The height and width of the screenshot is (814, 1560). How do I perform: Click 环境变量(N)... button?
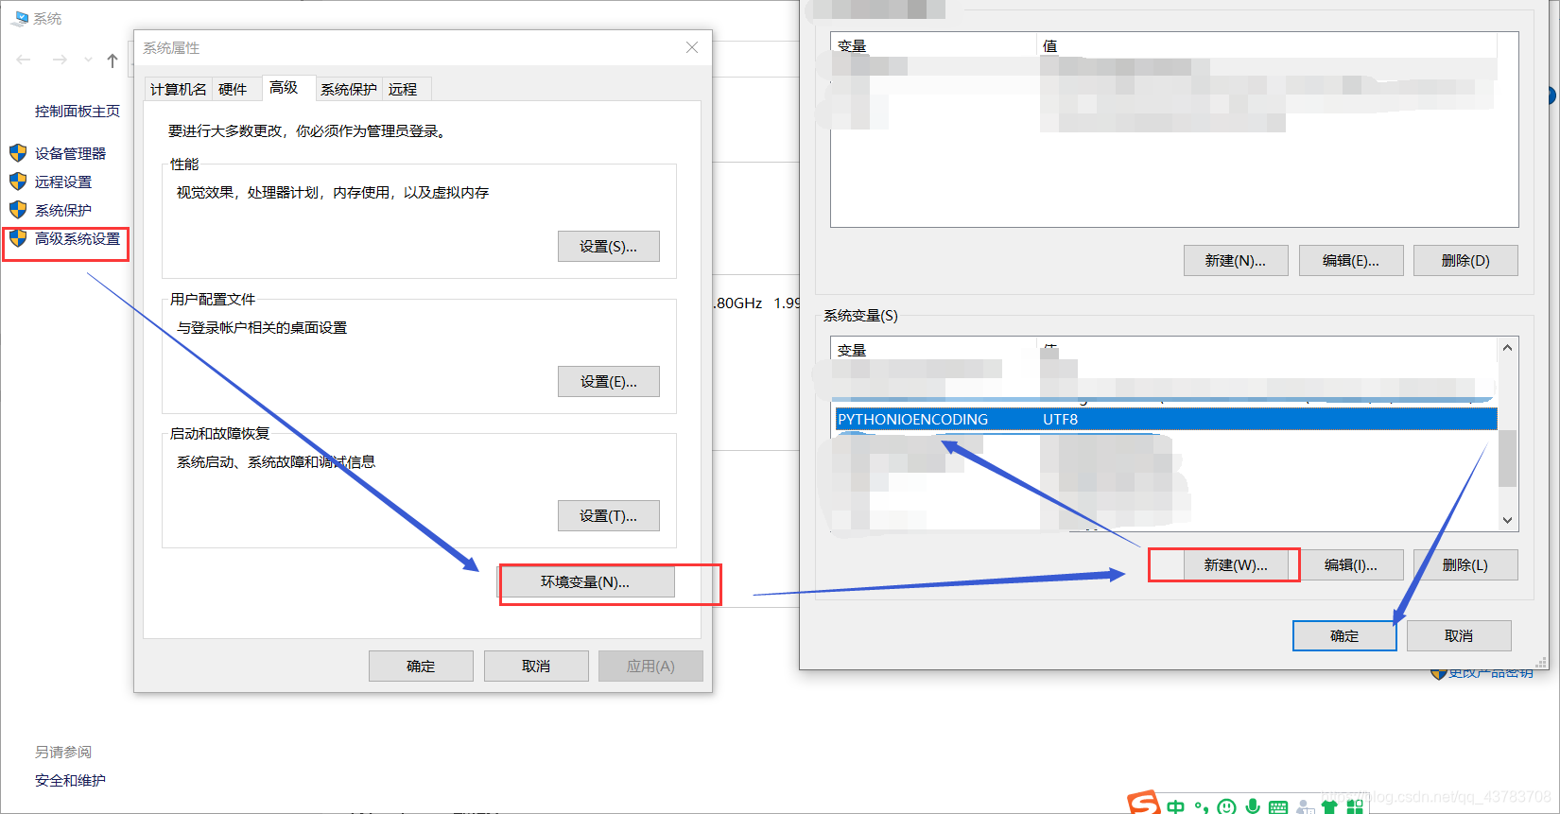[586, 582]
